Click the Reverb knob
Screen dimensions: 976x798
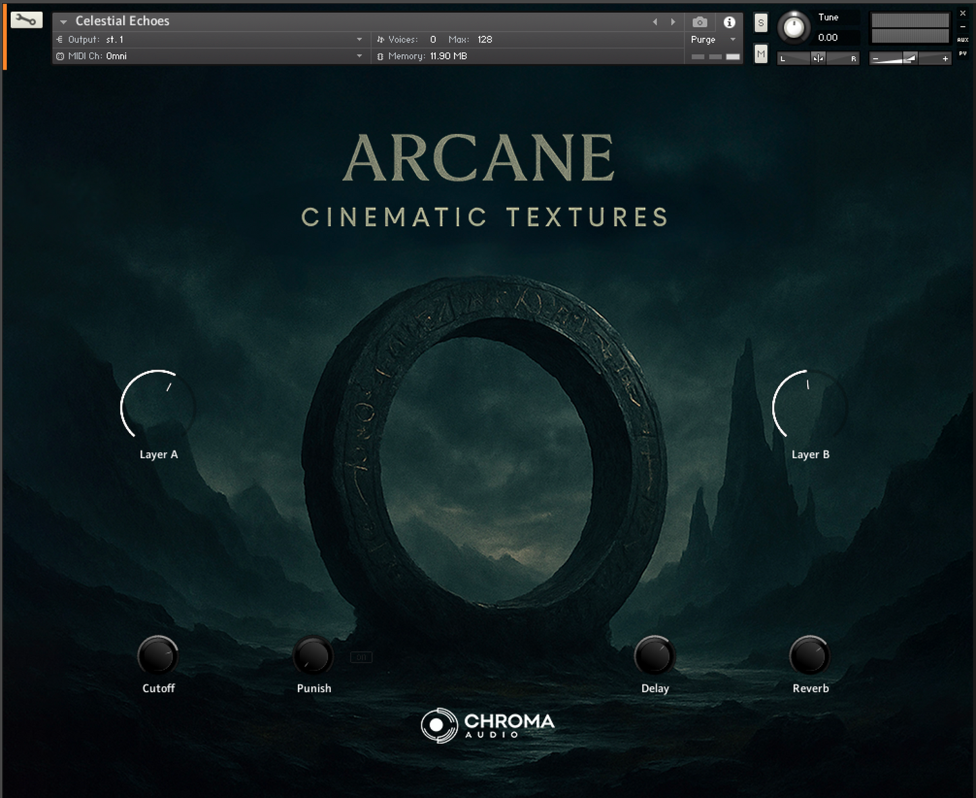pos(810,655)
